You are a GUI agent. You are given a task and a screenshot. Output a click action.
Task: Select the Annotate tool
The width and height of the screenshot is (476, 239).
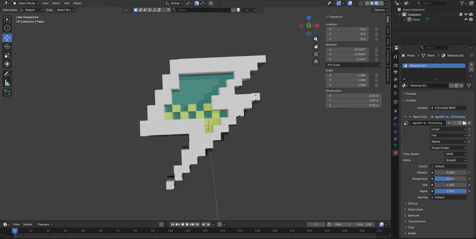pos(7,74)
